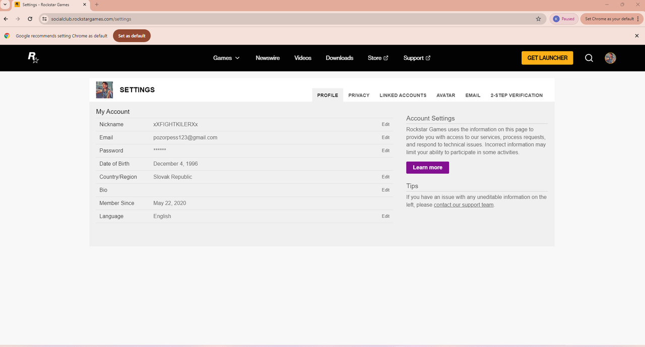Click the My Account heading
The image size is (645, 347).
(x=113, y=112)
